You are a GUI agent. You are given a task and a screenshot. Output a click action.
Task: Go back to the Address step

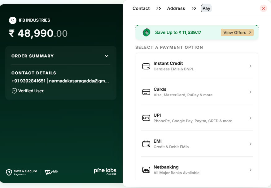(176, 8)
